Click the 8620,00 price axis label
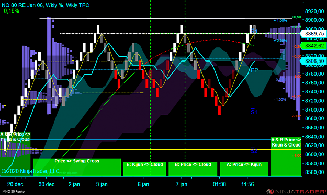The height and width of the screenshot is (195, 327). tap(314, 145)
